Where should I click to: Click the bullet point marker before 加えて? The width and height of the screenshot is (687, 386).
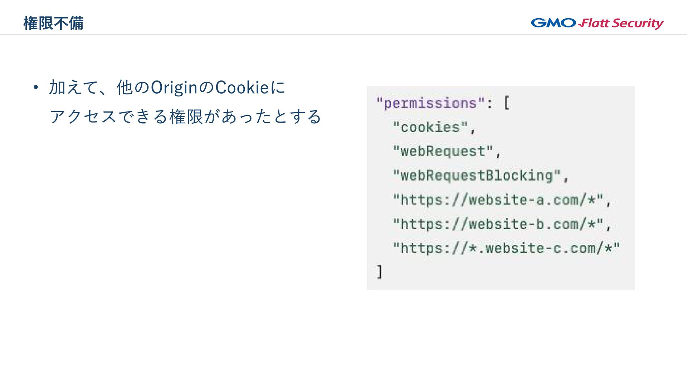35,87
